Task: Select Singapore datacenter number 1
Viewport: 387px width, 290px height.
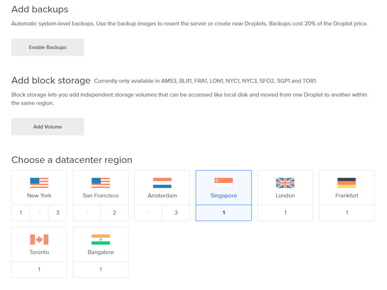Action: 223,213
